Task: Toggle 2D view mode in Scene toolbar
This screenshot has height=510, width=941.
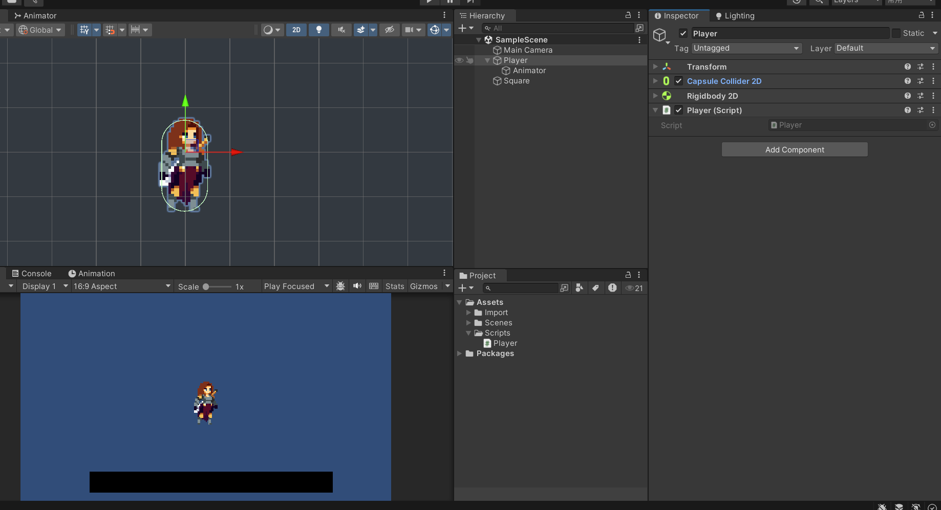Action: tap(296, 30)
